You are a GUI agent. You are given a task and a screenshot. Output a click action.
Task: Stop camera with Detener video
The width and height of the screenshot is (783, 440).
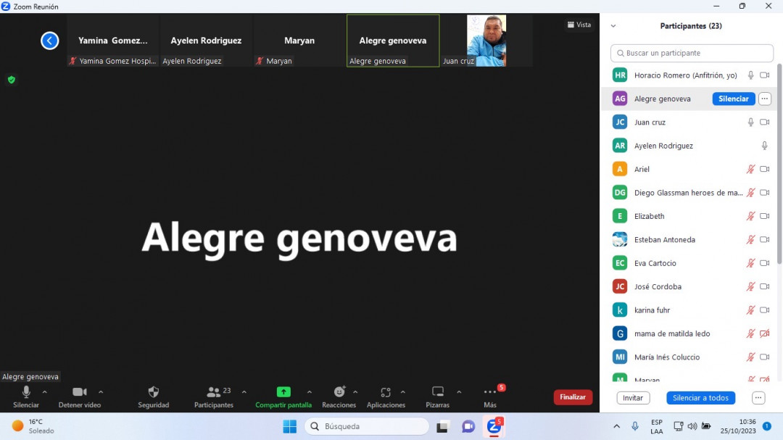pyautogui.click(x=80, y=397)
